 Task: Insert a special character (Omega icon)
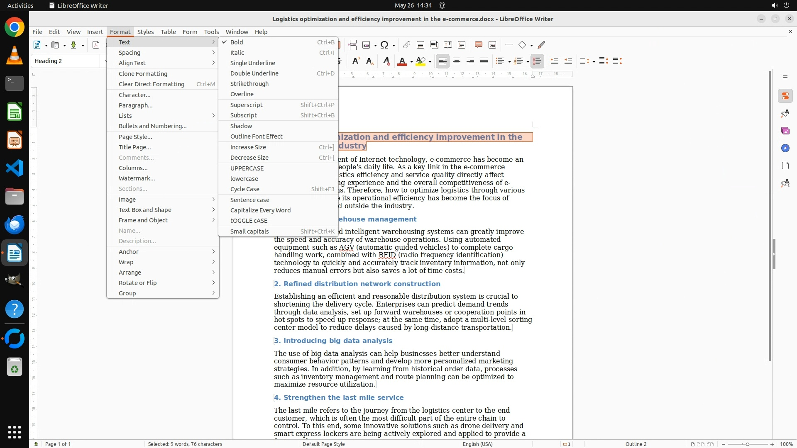(x=384, y=45)
